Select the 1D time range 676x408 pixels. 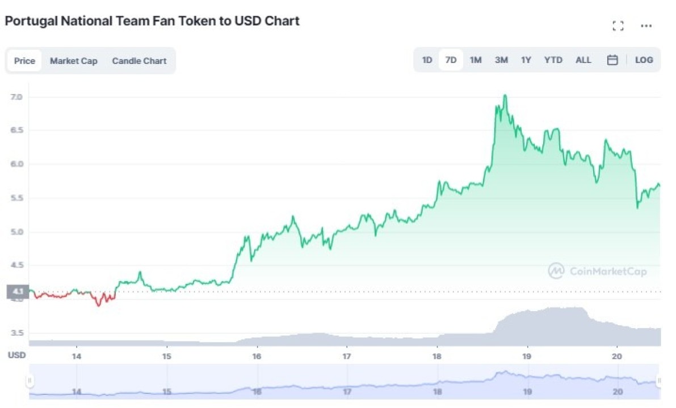tap(427, 60)
